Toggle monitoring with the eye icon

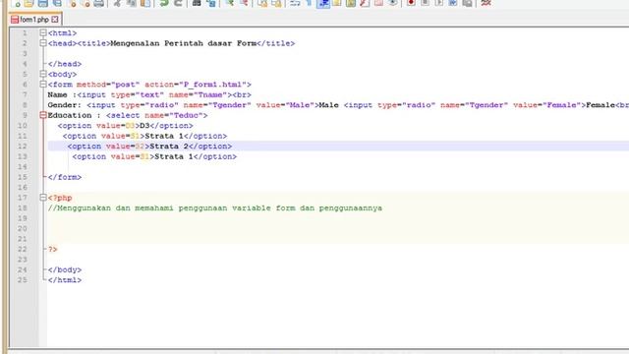click(x=393, y=3)
